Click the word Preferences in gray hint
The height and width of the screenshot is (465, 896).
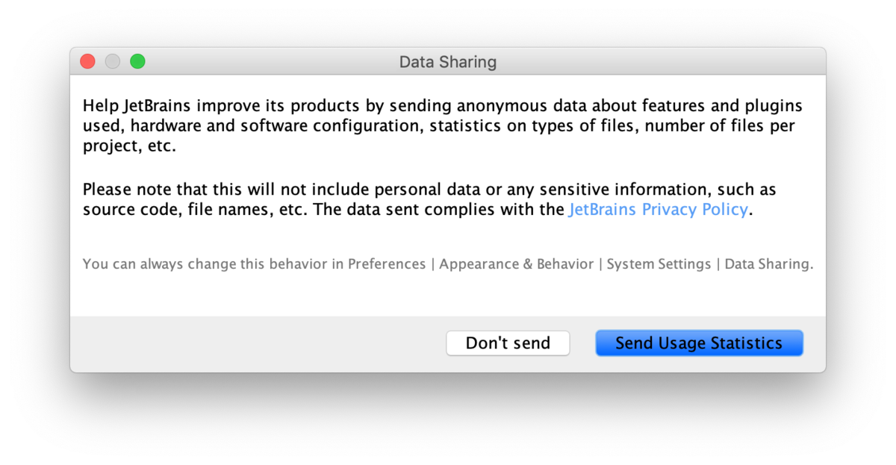pos(387,264)
